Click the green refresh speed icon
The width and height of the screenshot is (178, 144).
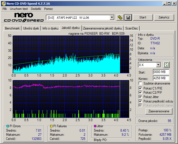pyautogui.click(x=166, y=65)
